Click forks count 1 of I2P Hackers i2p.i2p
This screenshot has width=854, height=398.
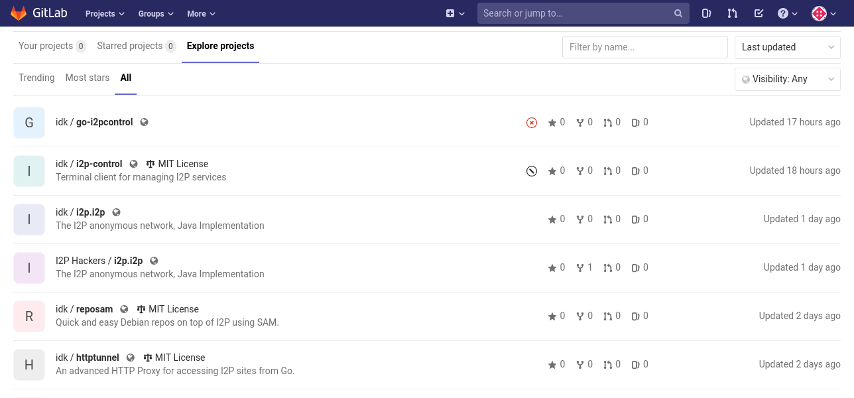[584, 267]
